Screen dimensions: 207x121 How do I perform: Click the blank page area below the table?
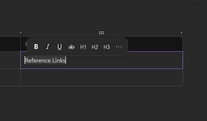coord(103,103)
